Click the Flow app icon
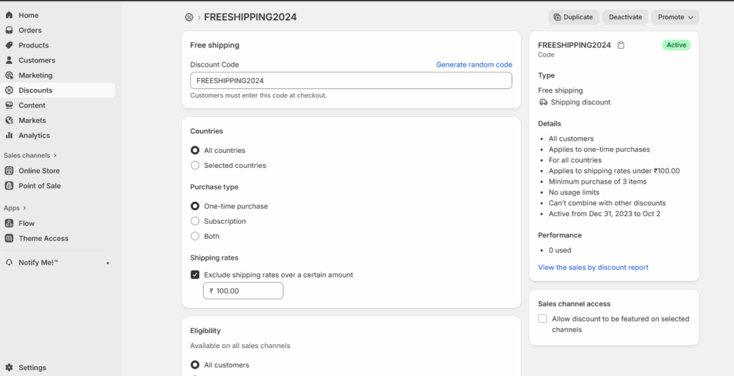The image size is (734, 376). coord(9,223)
